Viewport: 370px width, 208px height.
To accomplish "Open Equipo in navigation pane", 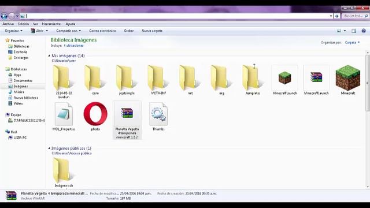I will click(16, 115).
